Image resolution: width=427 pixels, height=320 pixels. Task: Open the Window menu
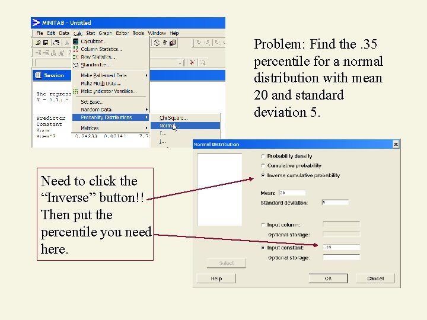click(157, 33)
